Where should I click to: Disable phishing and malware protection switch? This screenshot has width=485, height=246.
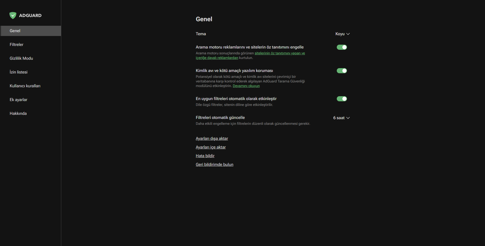[x=342, y=71]
